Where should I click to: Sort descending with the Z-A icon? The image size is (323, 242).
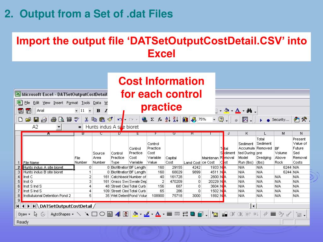click(176, 119)
